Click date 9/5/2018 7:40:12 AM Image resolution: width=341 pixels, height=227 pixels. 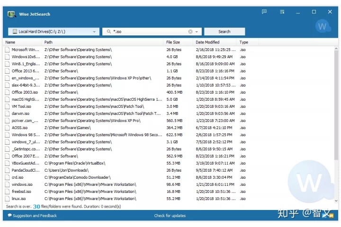[214, 170]
